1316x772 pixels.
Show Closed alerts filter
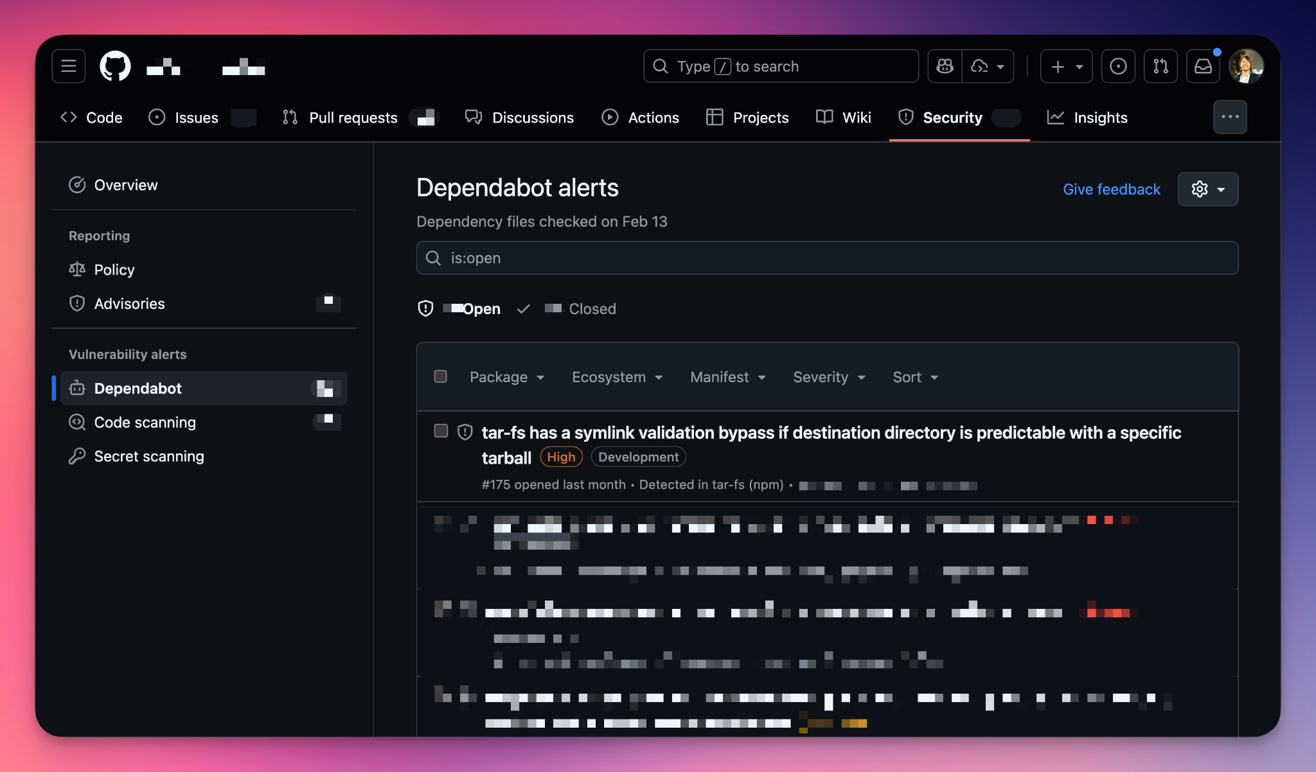tap(592, 309)
